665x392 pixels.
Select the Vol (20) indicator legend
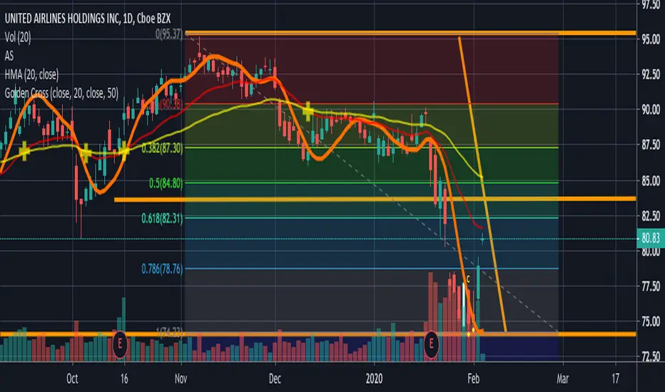point(18,37)
